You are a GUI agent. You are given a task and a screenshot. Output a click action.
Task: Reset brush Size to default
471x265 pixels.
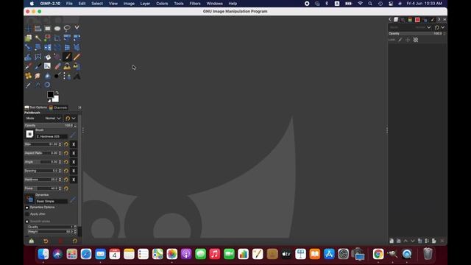click(x=66, y=144)
